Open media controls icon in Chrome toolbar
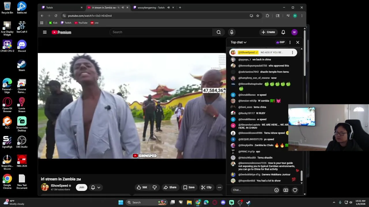The height and width of the screenshot is (207, 369). click(x=288, y=16)
